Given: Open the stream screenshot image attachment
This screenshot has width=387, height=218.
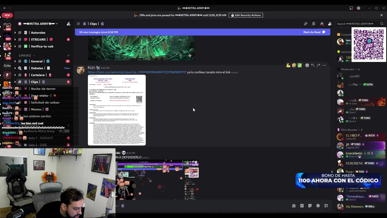Looking at the screenshot, I should point(158,180).
